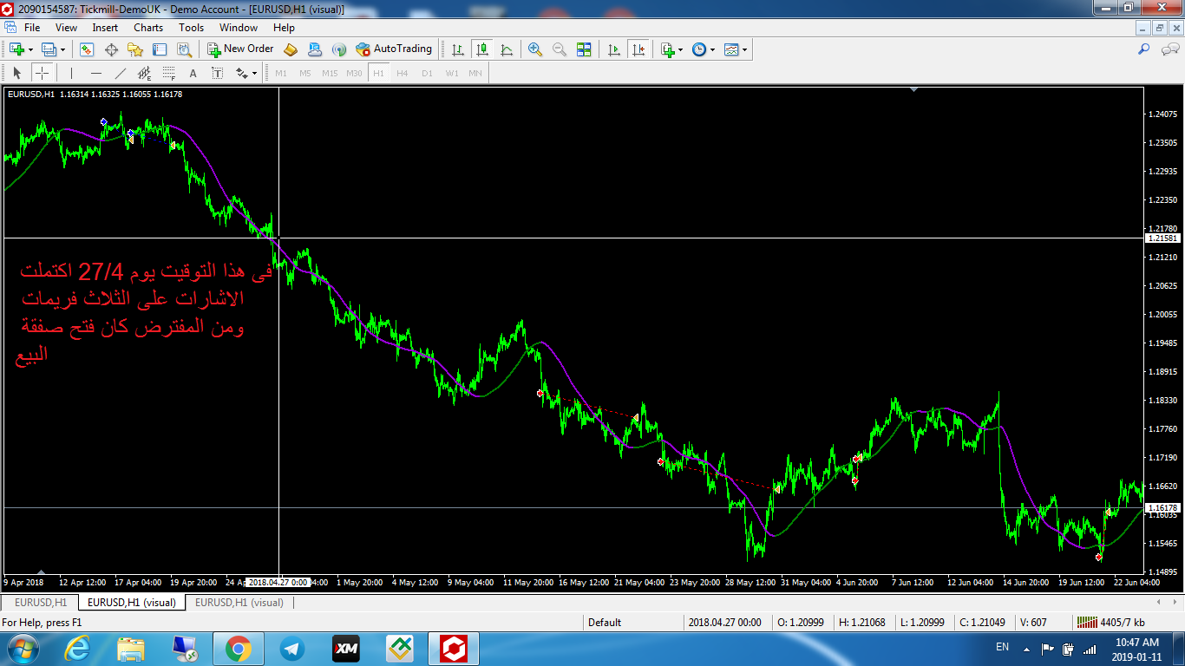Select the text label tool
1185x666 pixels.
[193, 74]
